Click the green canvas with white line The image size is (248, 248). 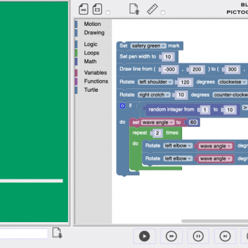click(34, 112)
